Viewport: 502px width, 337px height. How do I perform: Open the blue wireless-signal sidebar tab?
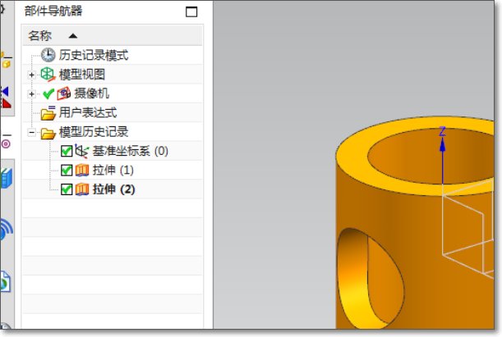(x=6, y=229)
